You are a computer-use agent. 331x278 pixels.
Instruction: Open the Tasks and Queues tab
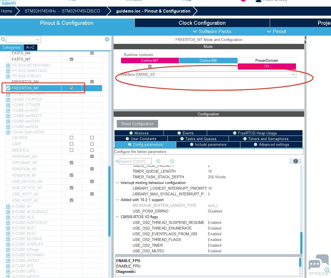pyautogui.click(x=198, y=139)
